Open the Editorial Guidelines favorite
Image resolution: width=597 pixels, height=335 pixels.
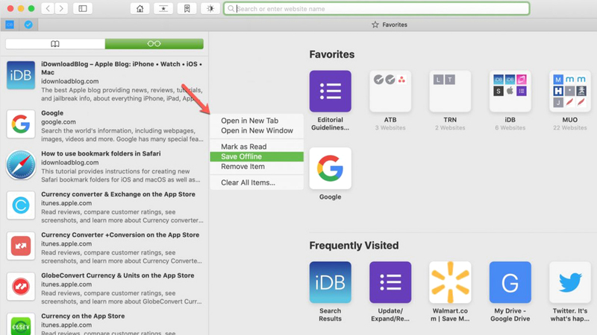pyautogui.click(x=330, y=92)
